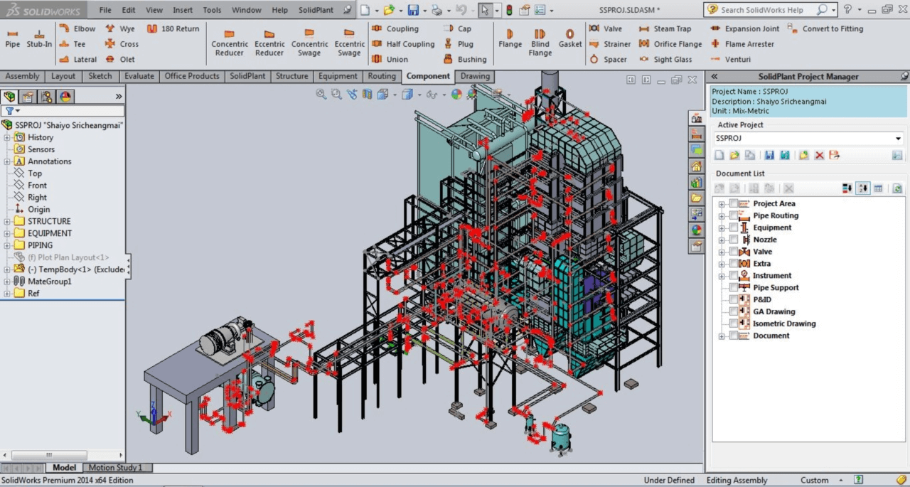Expand the Extra tree node
The height and width of the screenshot is (487, 910).
[722, 264]
